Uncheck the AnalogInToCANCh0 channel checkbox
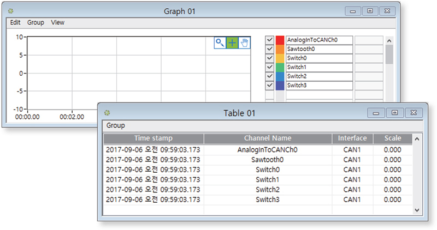Image resolution: width=437 pixels, height=230 pixels. pos(269,40)
